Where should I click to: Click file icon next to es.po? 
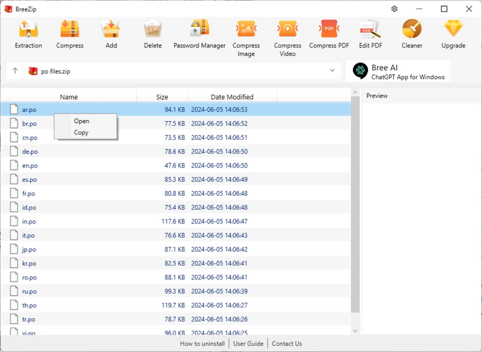[x=14, y=179]
